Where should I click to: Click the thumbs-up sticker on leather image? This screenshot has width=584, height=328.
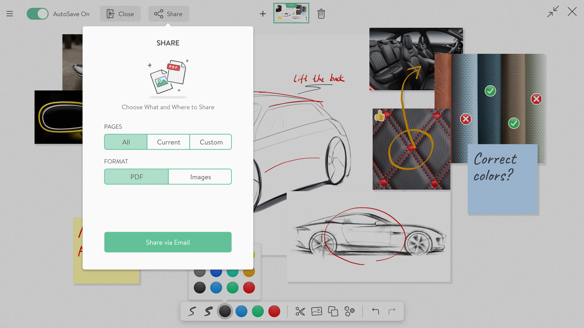(379, 115)
